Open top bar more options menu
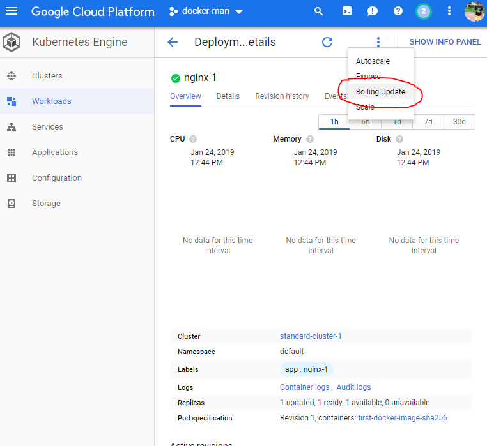 [449, 11]
